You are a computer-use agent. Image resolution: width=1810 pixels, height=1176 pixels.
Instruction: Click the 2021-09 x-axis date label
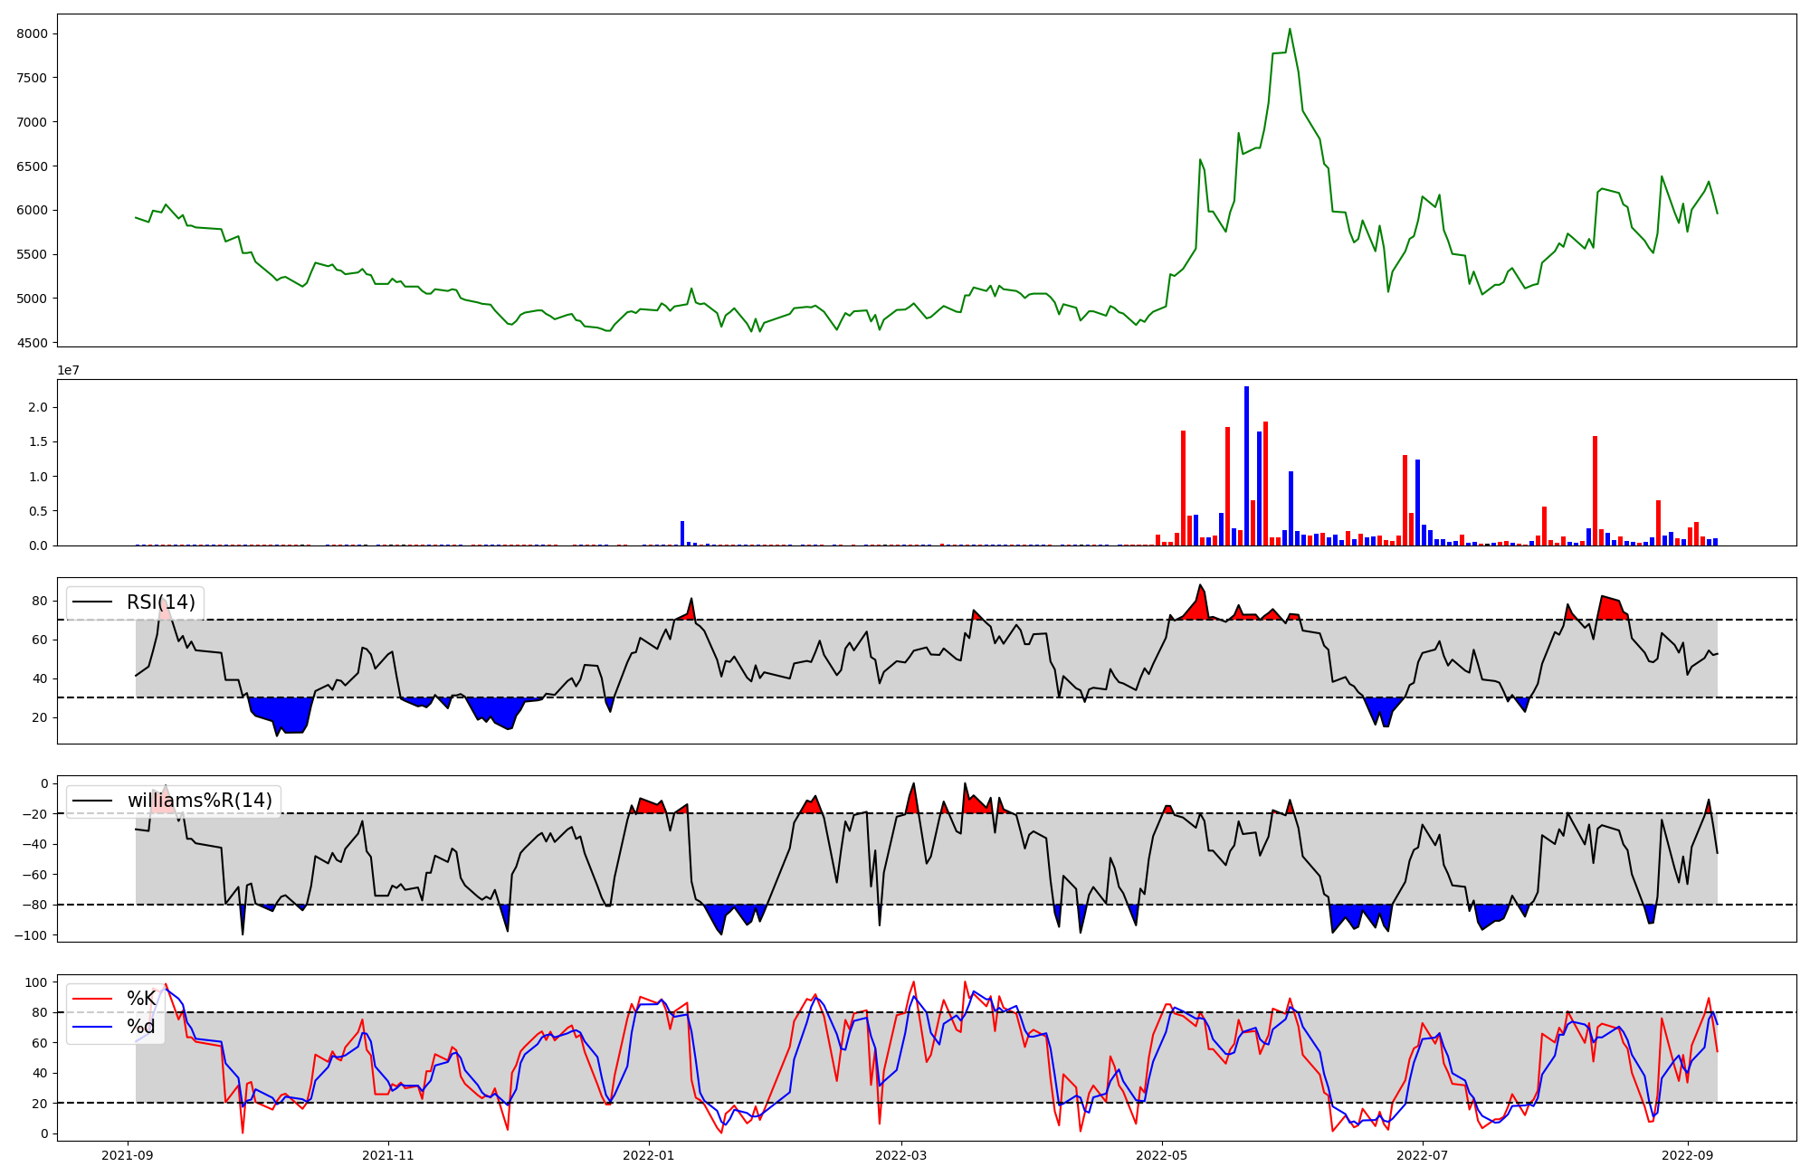128,1155
